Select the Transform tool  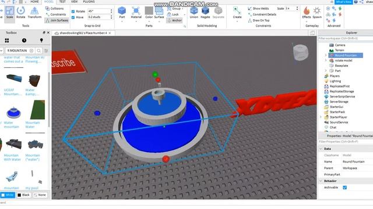[34, 13]
